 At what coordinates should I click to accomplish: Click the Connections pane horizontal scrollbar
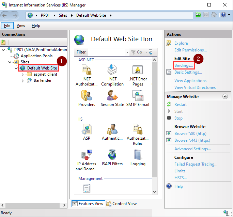pyautogui.click(x=32, y=205)
